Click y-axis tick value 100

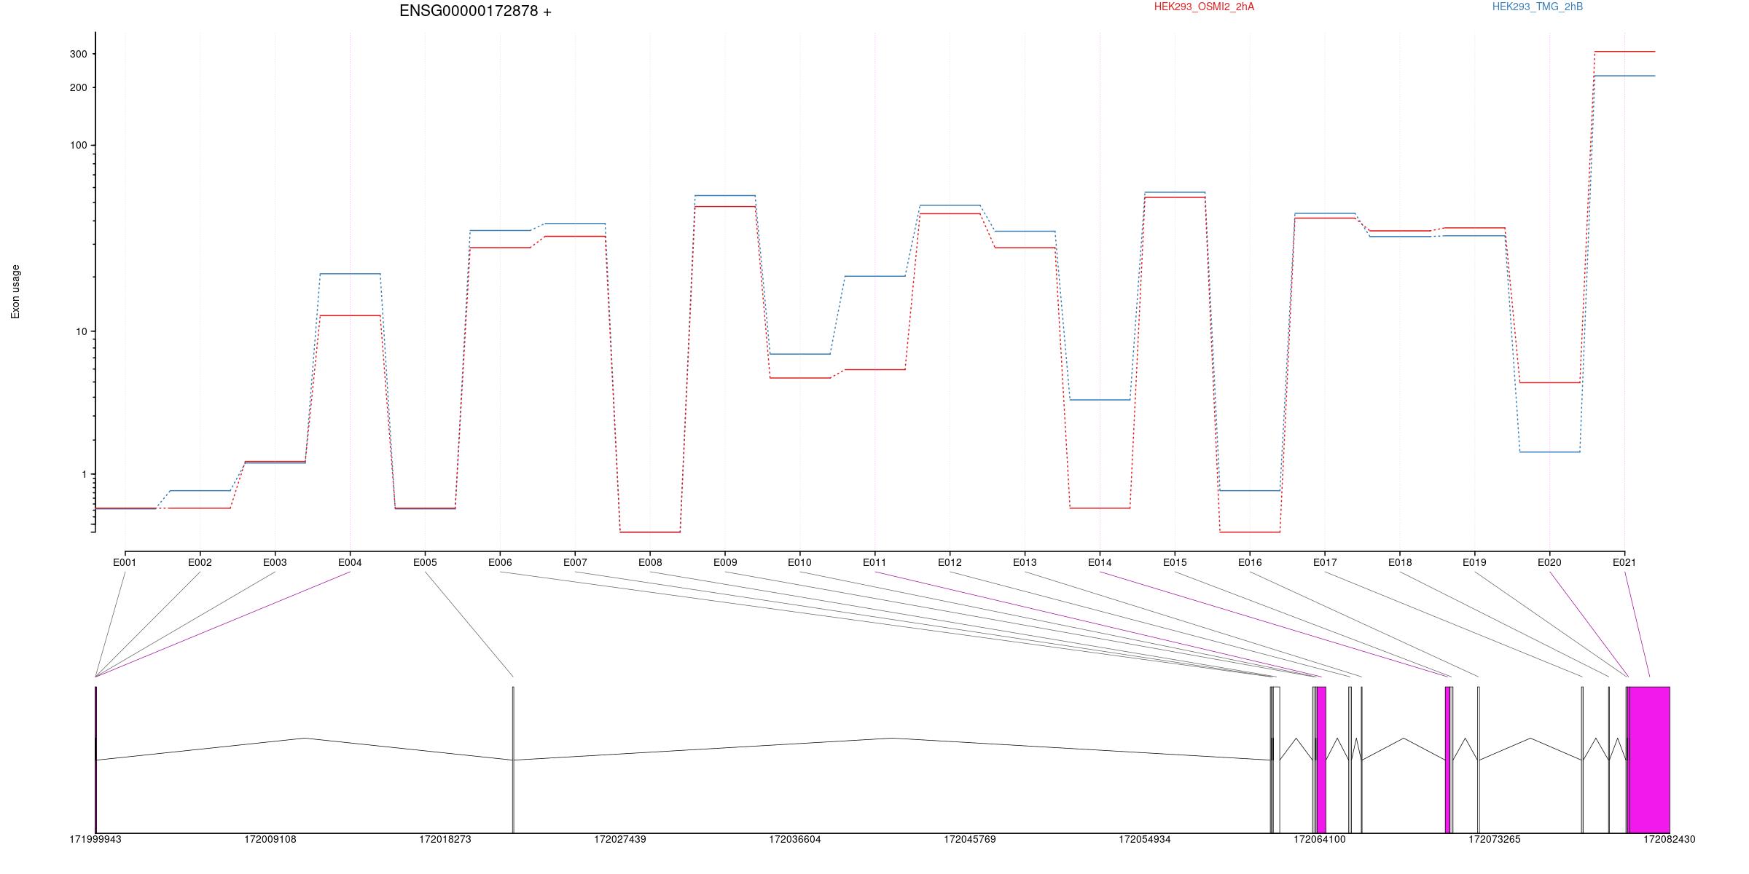click(78, 145)
